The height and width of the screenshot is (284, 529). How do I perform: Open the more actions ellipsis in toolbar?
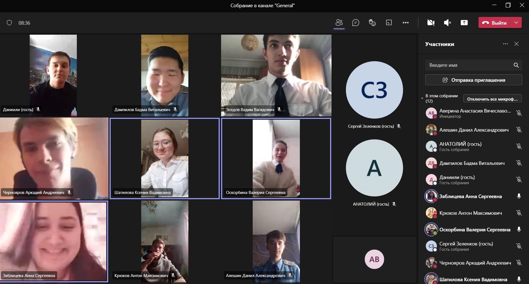406,22
